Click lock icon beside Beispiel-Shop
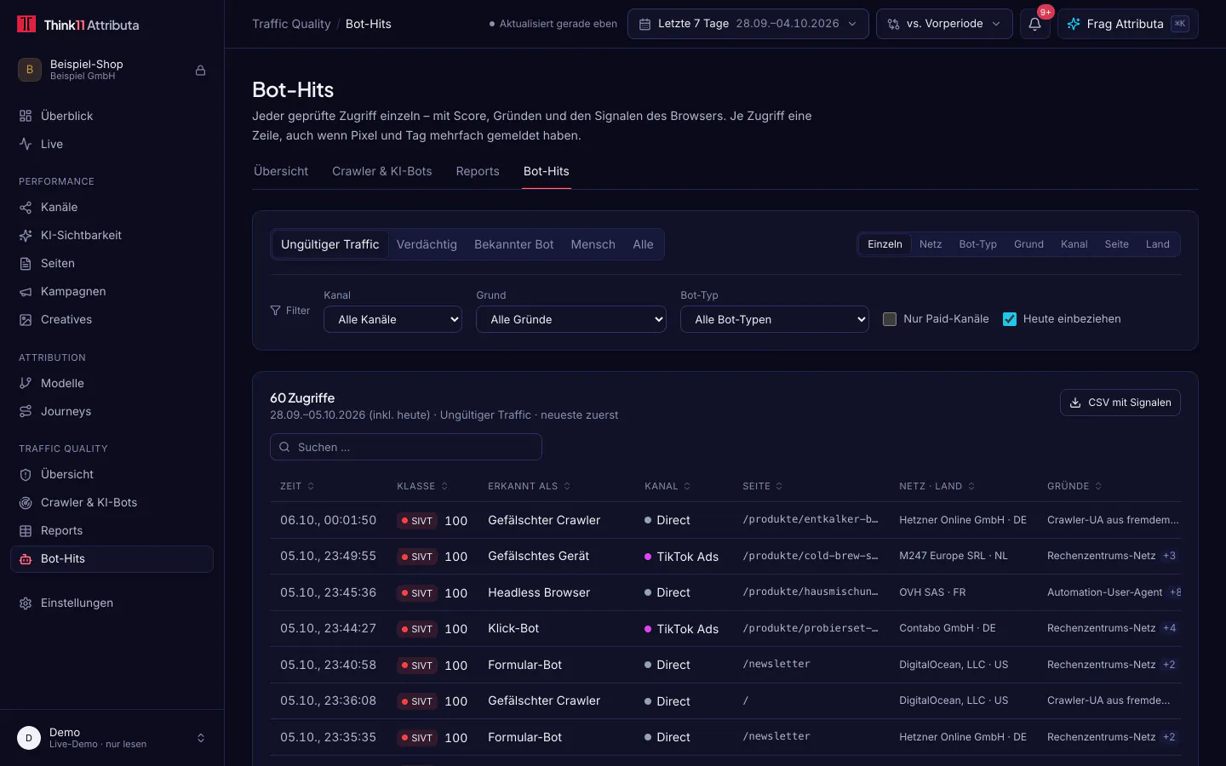 201,70
